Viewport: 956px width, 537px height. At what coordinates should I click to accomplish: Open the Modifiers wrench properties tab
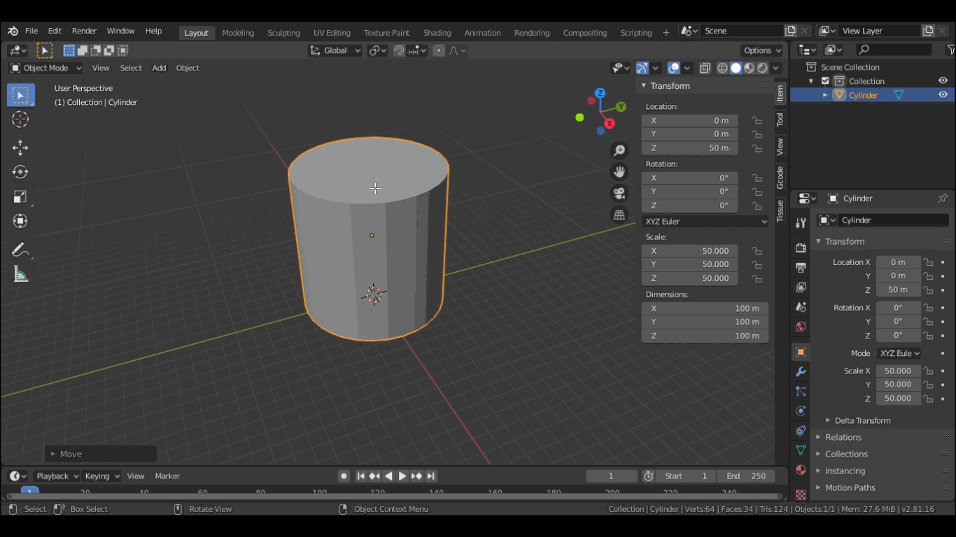coord(801,371)
